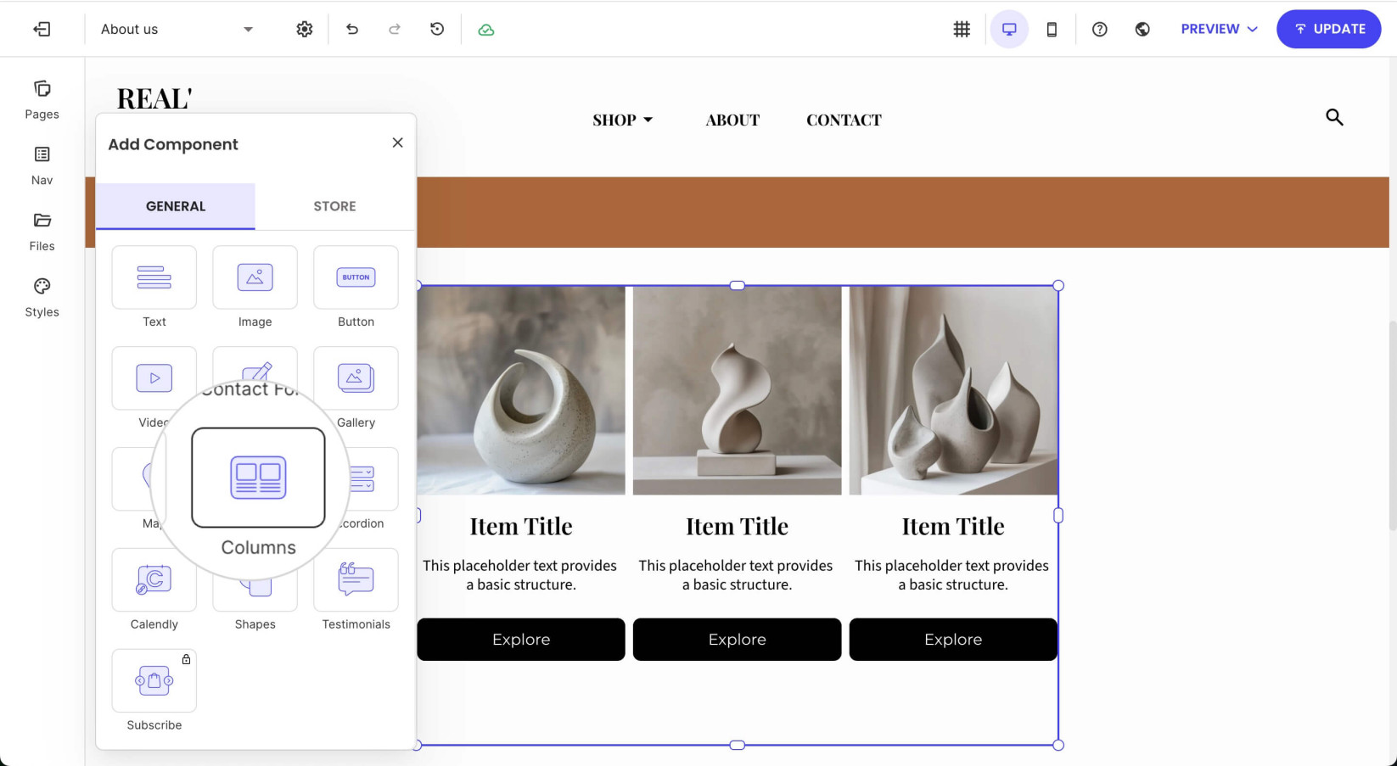This screenshot has width=1397, height=766.
Task: Click the UPDATE button
Action: [x=1328, y=29]
